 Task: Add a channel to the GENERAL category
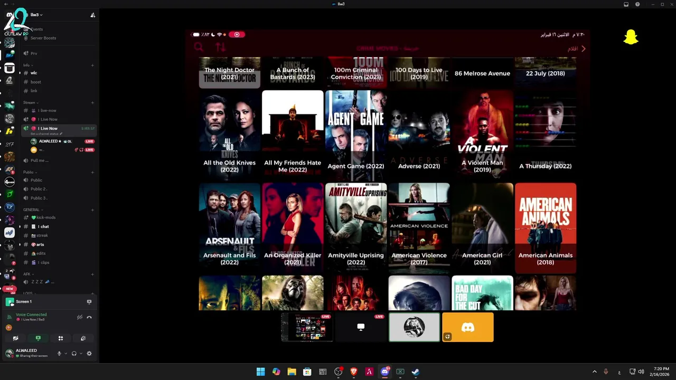tap(92, 210)
